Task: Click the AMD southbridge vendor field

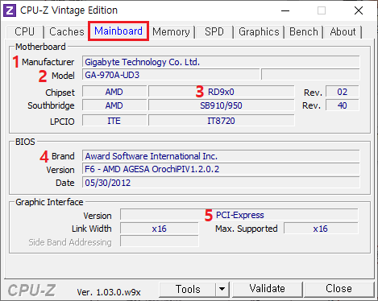Action: [x=114, y=105]
